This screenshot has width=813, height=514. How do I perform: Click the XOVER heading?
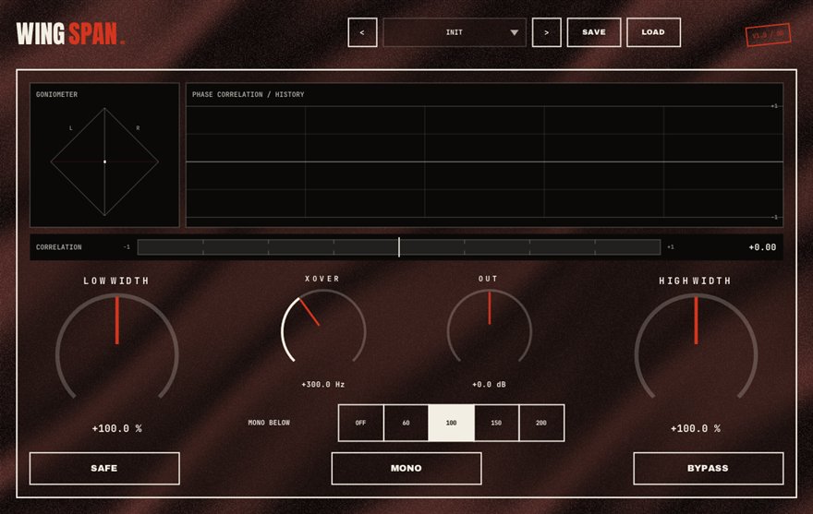coord(322,279)
